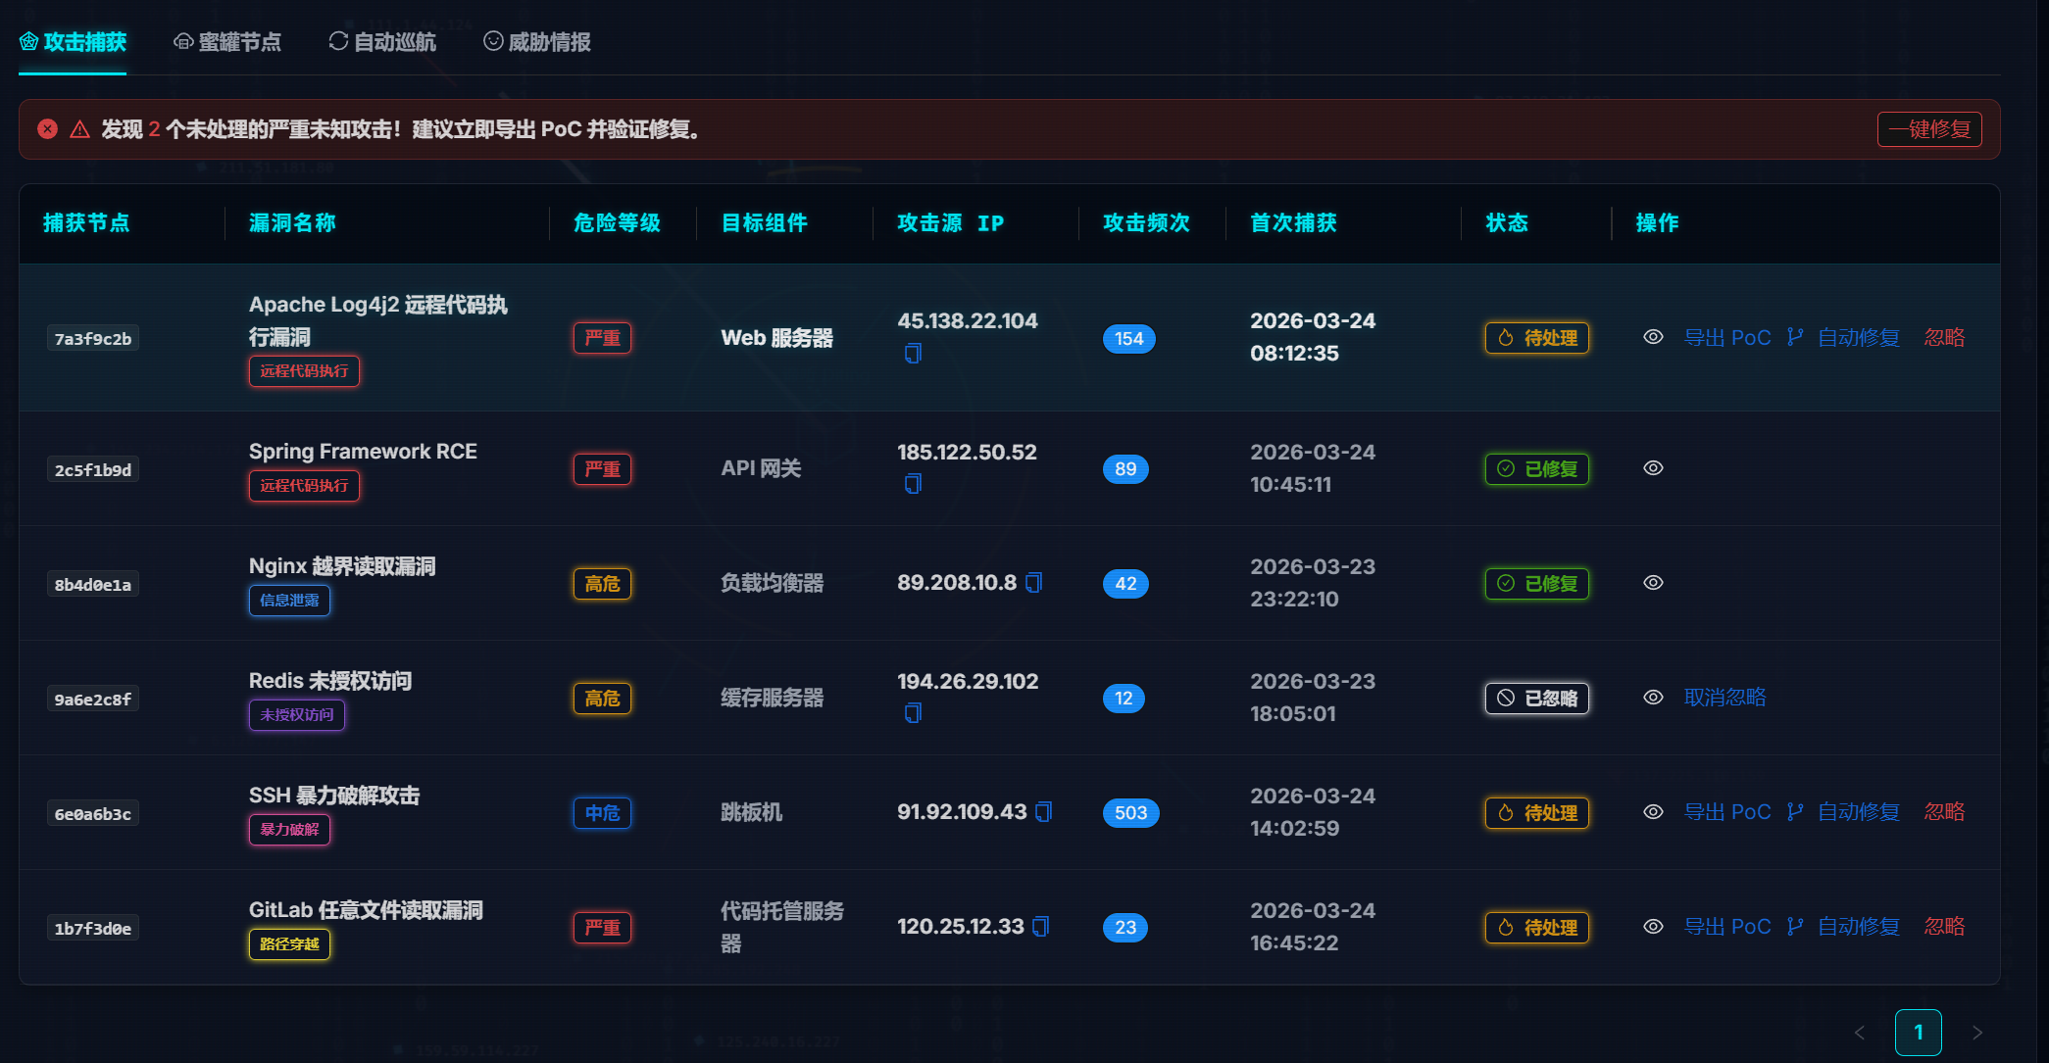Screen dimensions: 2049x1063
Task: Click node ID 8b4d0e1a
Action: [93, 585]
